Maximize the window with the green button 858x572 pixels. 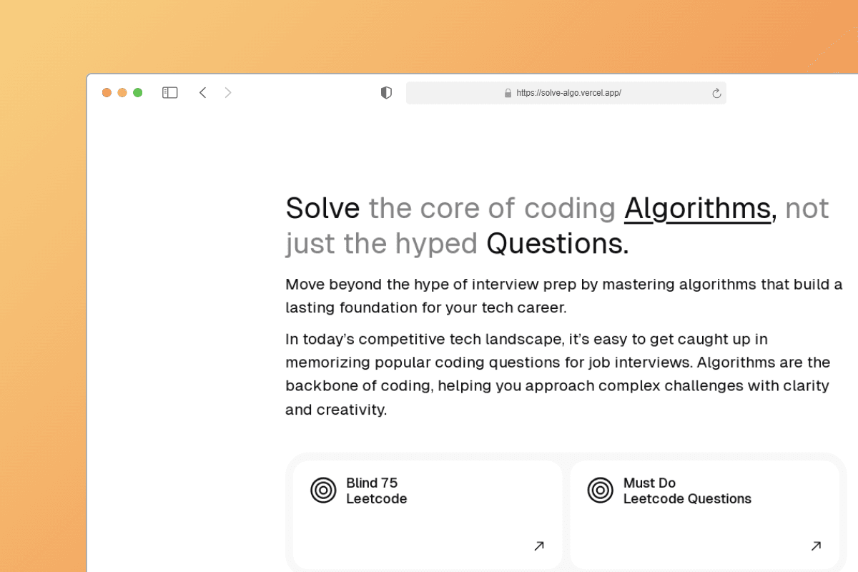pyautogui.click(x=138, y=93)
